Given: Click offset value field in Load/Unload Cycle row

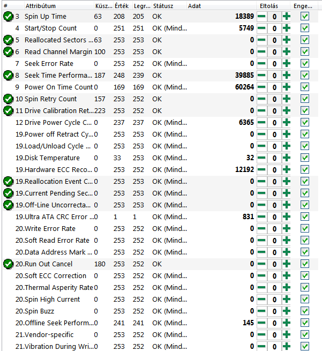Looking at the screenshot, I should (274, 146).
